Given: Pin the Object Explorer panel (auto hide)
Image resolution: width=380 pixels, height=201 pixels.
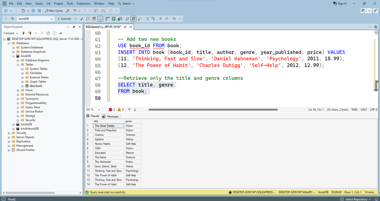Looking at the screenshot, I should pyautogui.click(x=74, y=27).
